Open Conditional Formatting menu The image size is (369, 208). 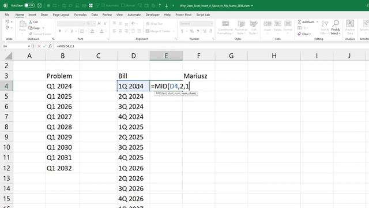click(x=225, y=27)
